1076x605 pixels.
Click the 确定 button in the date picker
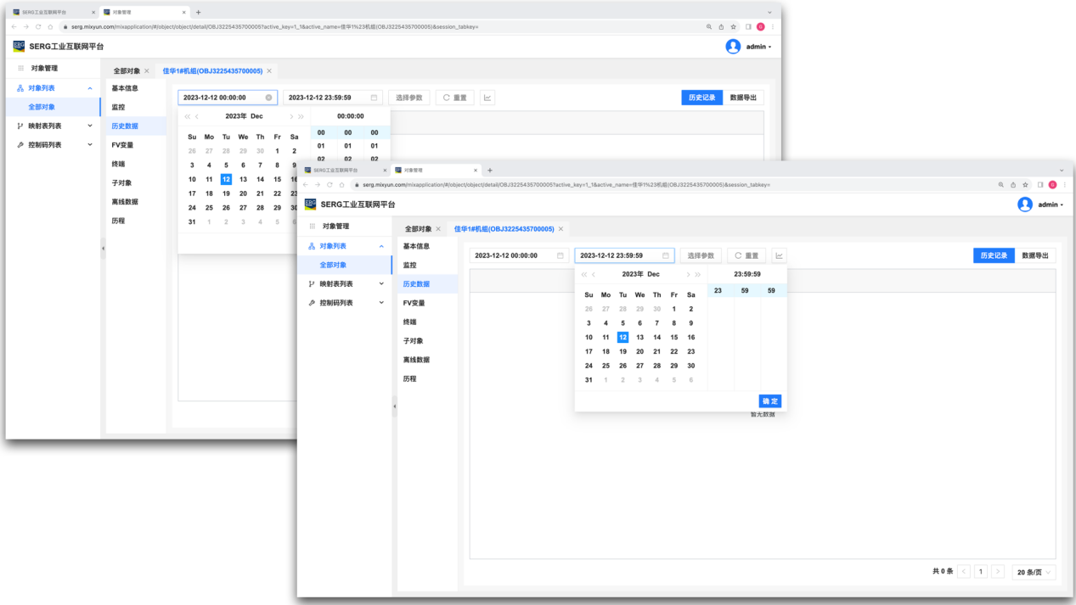(769, 401)
